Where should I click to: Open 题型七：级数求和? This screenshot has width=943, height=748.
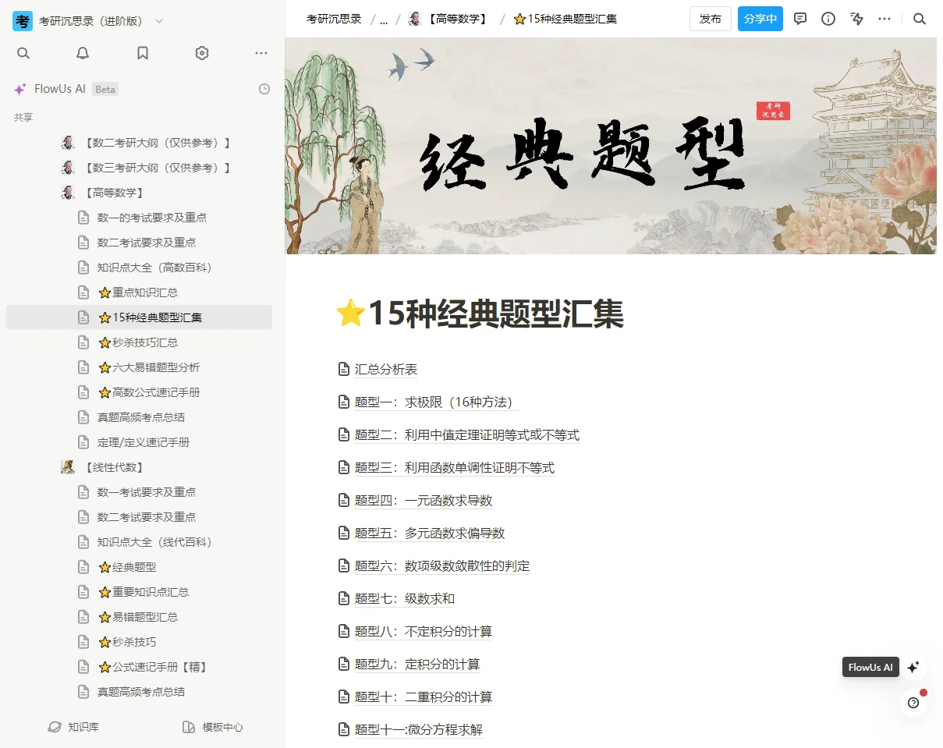tap(405, 598)
